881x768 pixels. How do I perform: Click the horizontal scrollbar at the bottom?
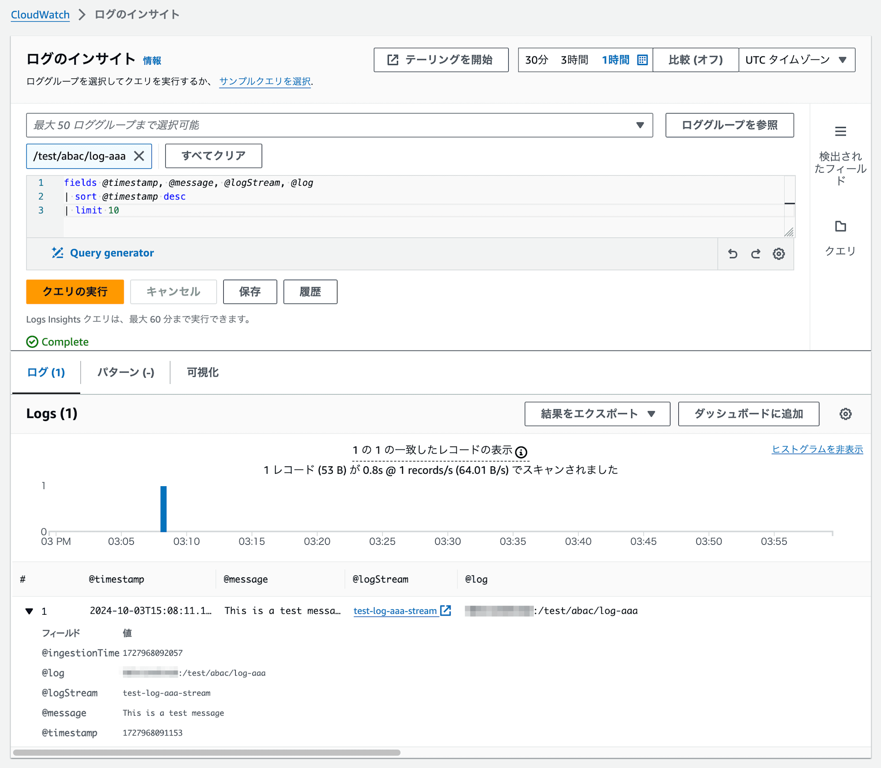(207, 753)
